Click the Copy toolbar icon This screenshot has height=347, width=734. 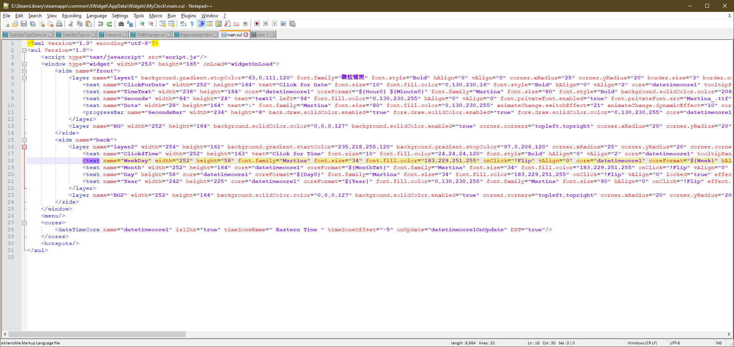[x=80, y=24]
